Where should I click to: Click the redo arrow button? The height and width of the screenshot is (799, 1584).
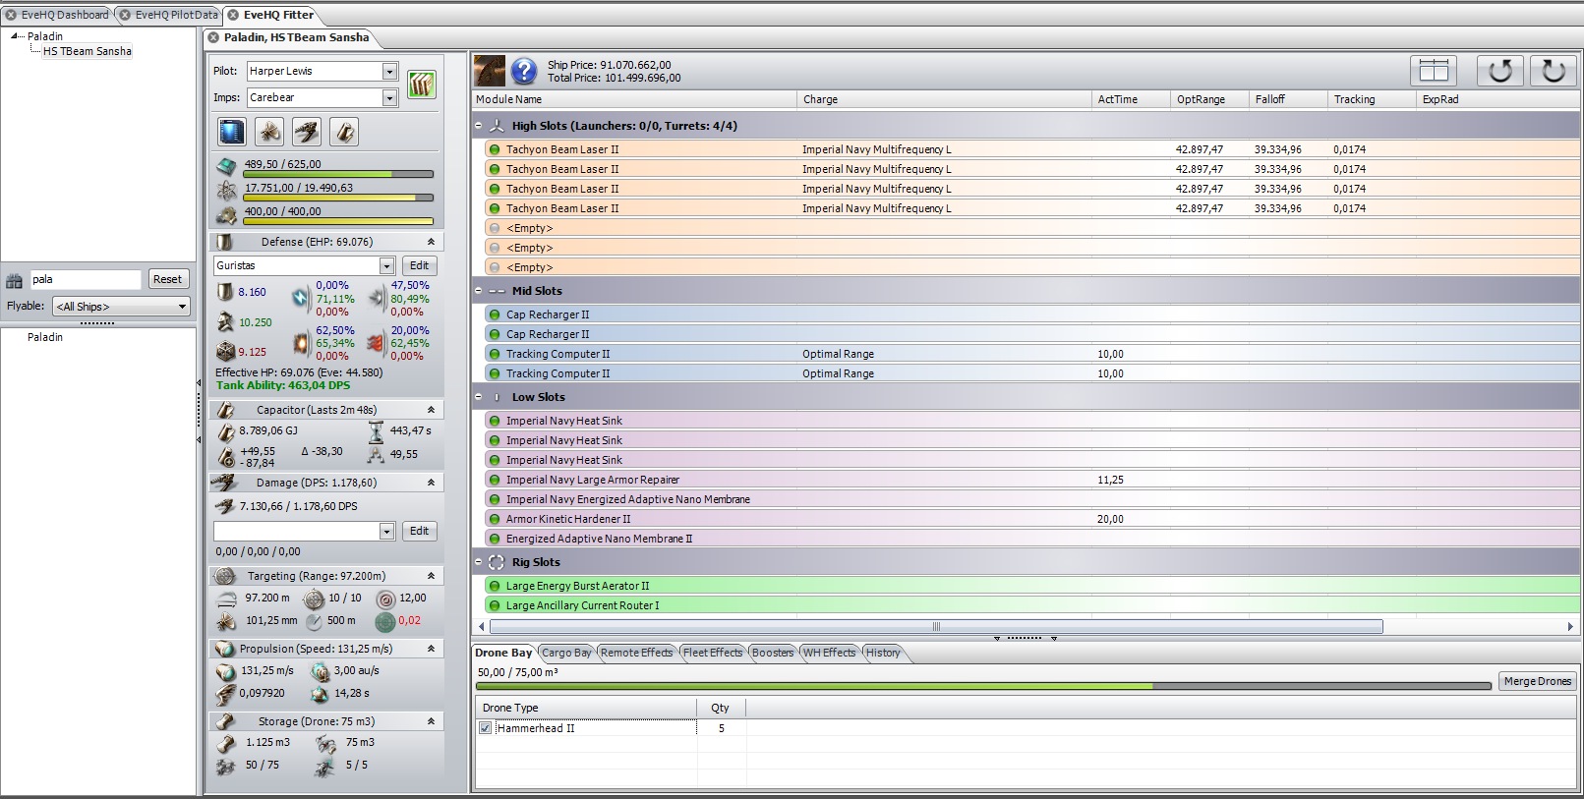coord(1554,71)
